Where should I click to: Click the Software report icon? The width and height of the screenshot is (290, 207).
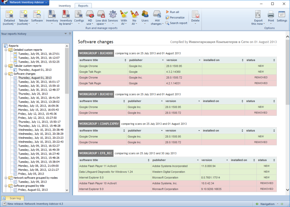pyautogui.click(x=37, y=15)
